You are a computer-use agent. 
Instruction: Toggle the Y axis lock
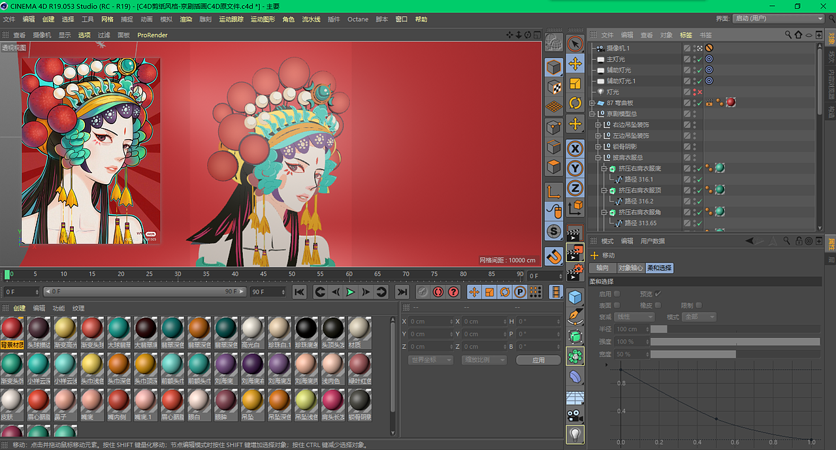tap(575, 168)
